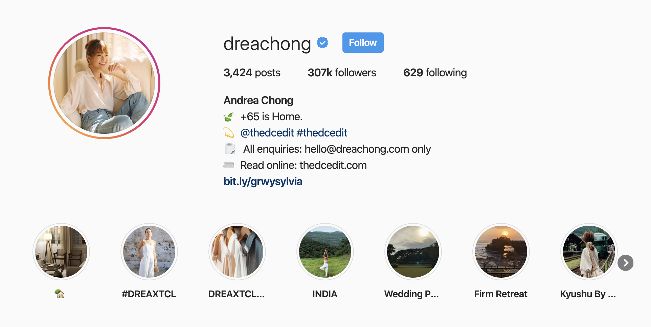Click the 3,424 posts count
Viewport: 651px width, 327px height.
click(252, 73)
